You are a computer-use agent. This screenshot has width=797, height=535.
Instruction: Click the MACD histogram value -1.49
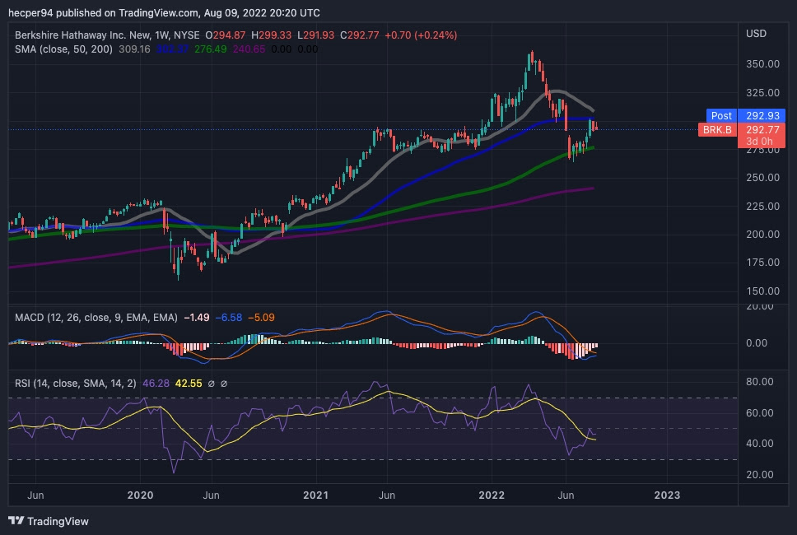pyautogui.click(x=196, y=318)
